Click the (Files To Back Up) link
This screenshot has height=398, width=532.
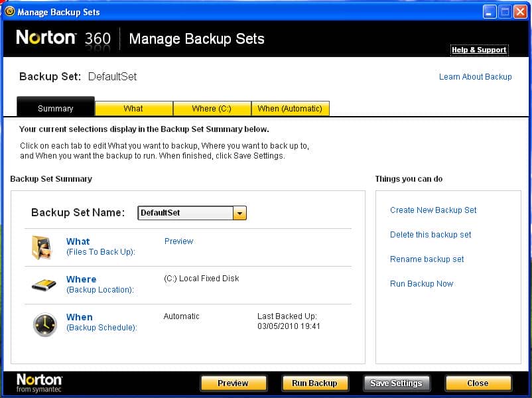tap(101, 252)
